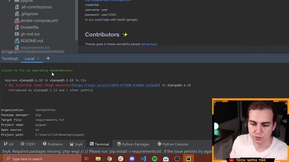Click the docker-compose.yml file icon
289x162 pixels.
tap(17, 21)
